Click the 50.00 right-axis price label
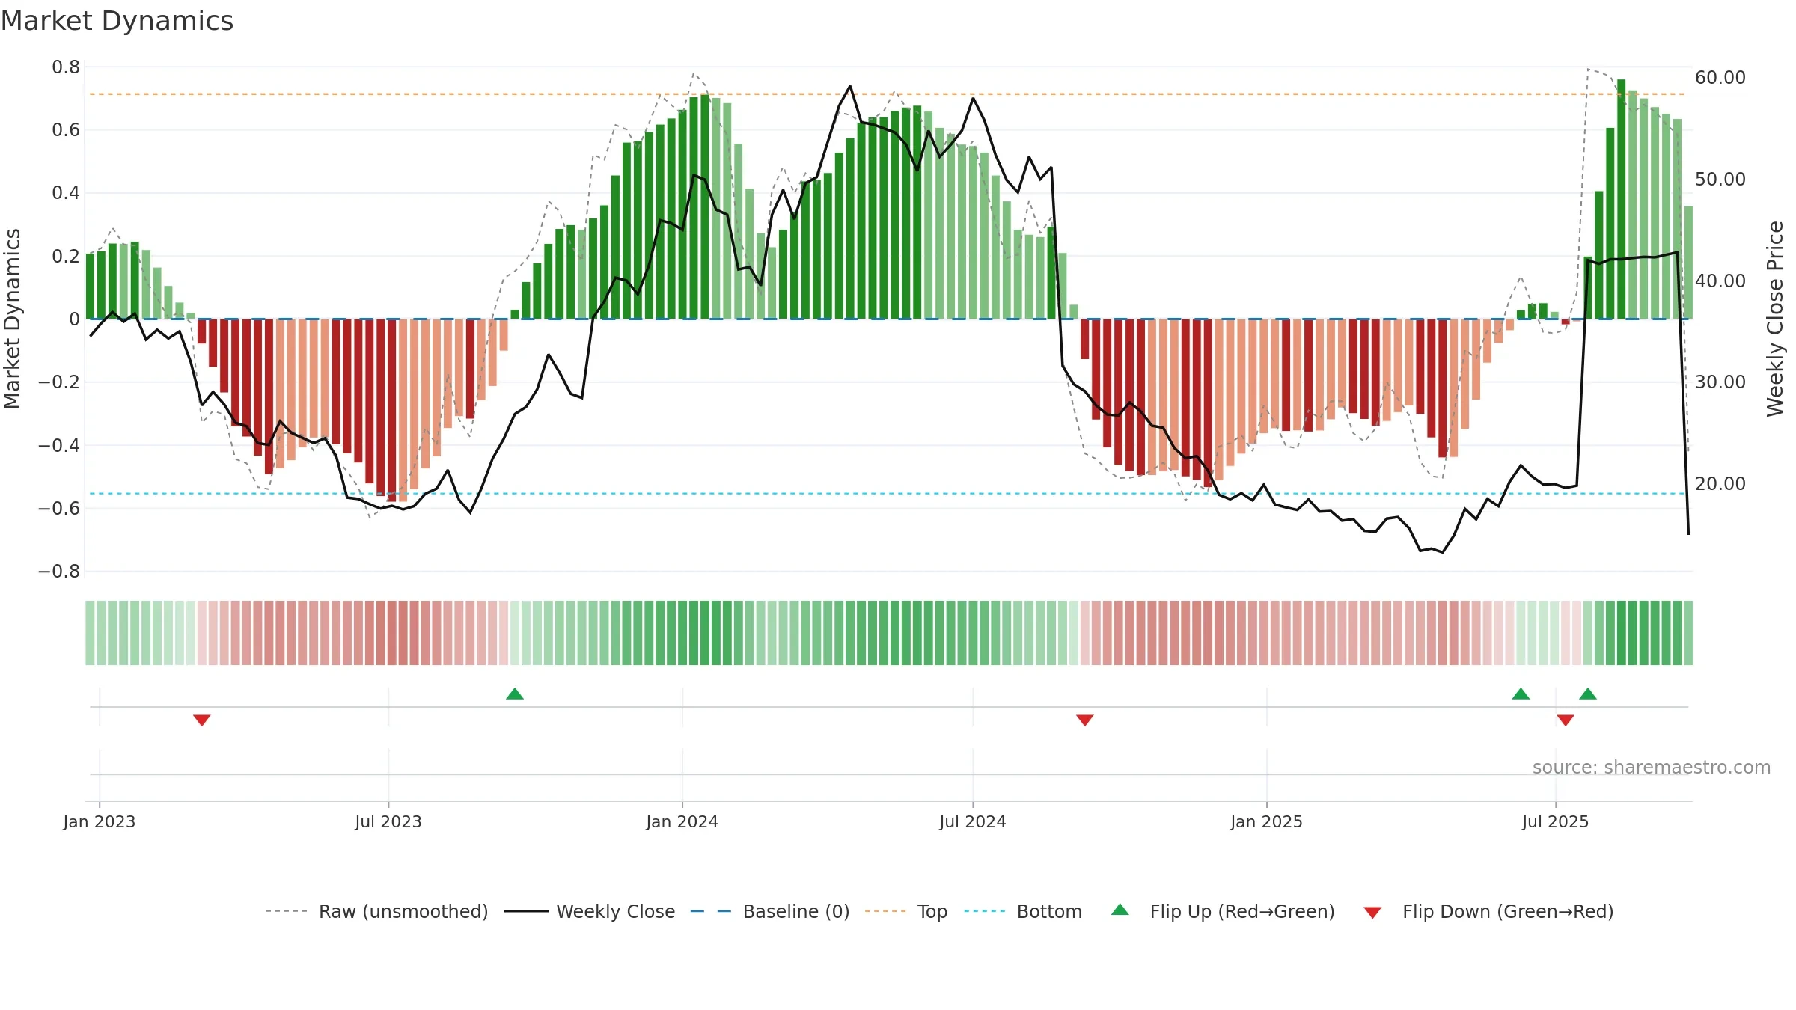 (x=1720, y=180)
